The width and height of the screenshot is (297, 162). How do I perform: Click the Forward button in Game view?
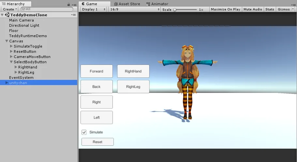point(97,71)
